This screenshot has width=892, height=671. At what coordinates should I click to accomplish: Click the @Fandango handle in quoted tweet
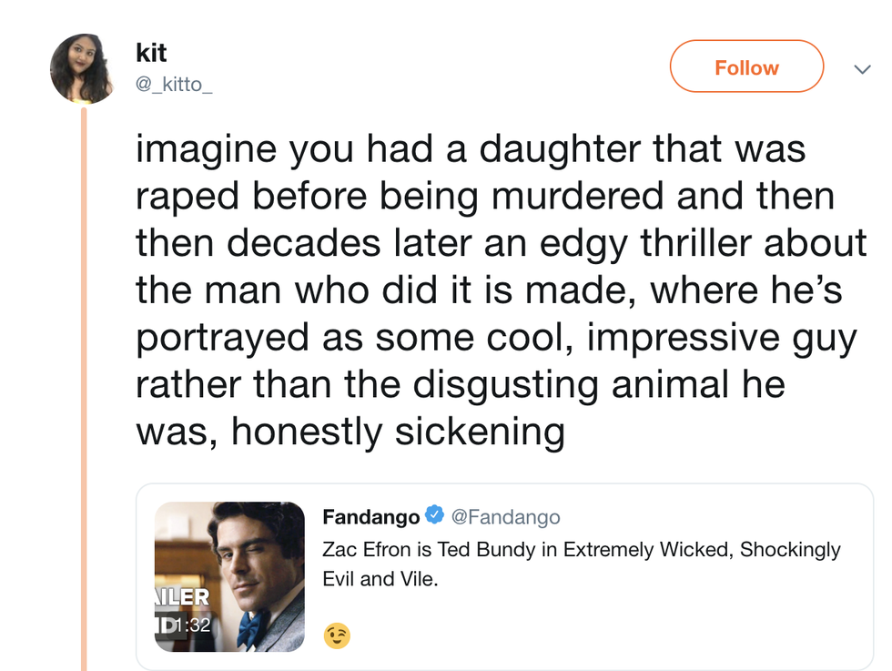click(x=506, y=517)
